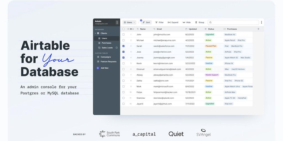Open the Admin account three-dot menu
Image resolution: width=283 pixels, height=141 pixels.
[117, 22]
